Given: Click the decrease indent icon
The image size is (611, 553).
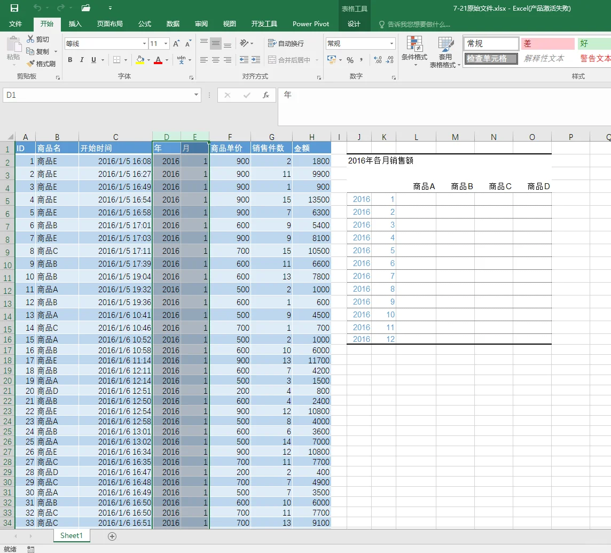Looking at the screenshot, I should coord(244,60).
